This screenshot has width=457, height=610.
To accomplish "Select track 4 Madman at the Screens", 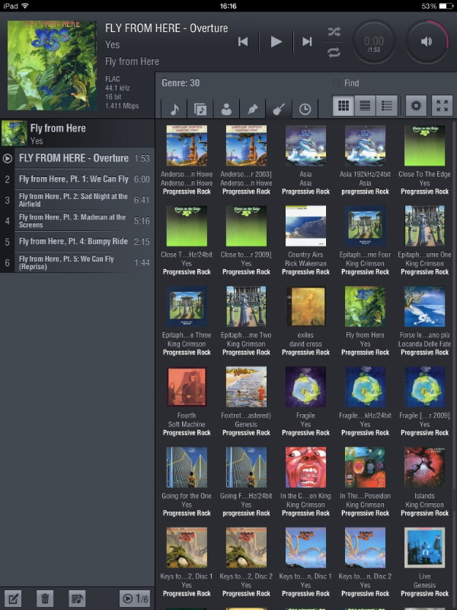I will tap(78, 221).
